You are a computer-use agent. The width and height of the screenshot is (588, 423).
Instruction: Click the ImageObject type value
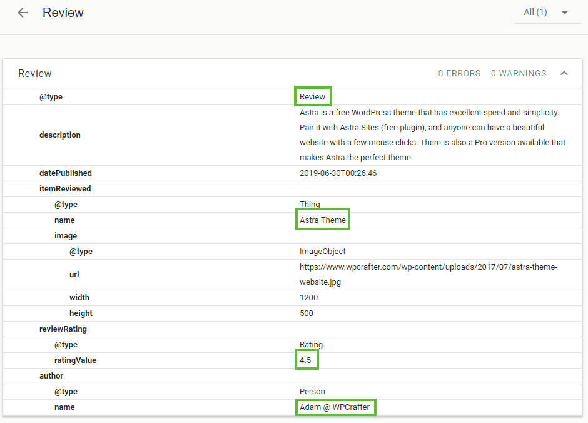[323, 252]
